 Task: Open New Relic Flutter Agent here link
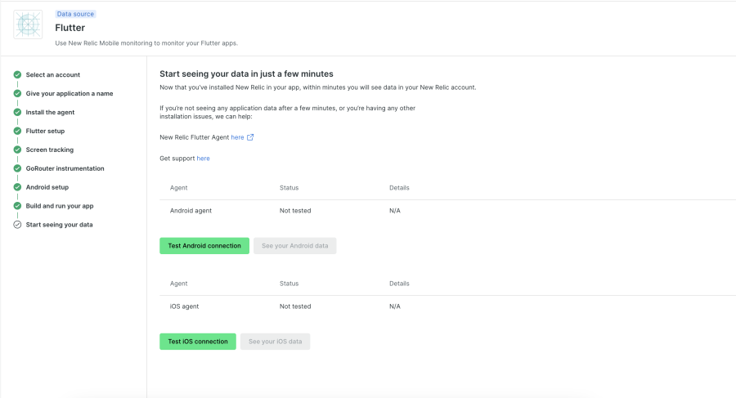click(x=237, y=137)
